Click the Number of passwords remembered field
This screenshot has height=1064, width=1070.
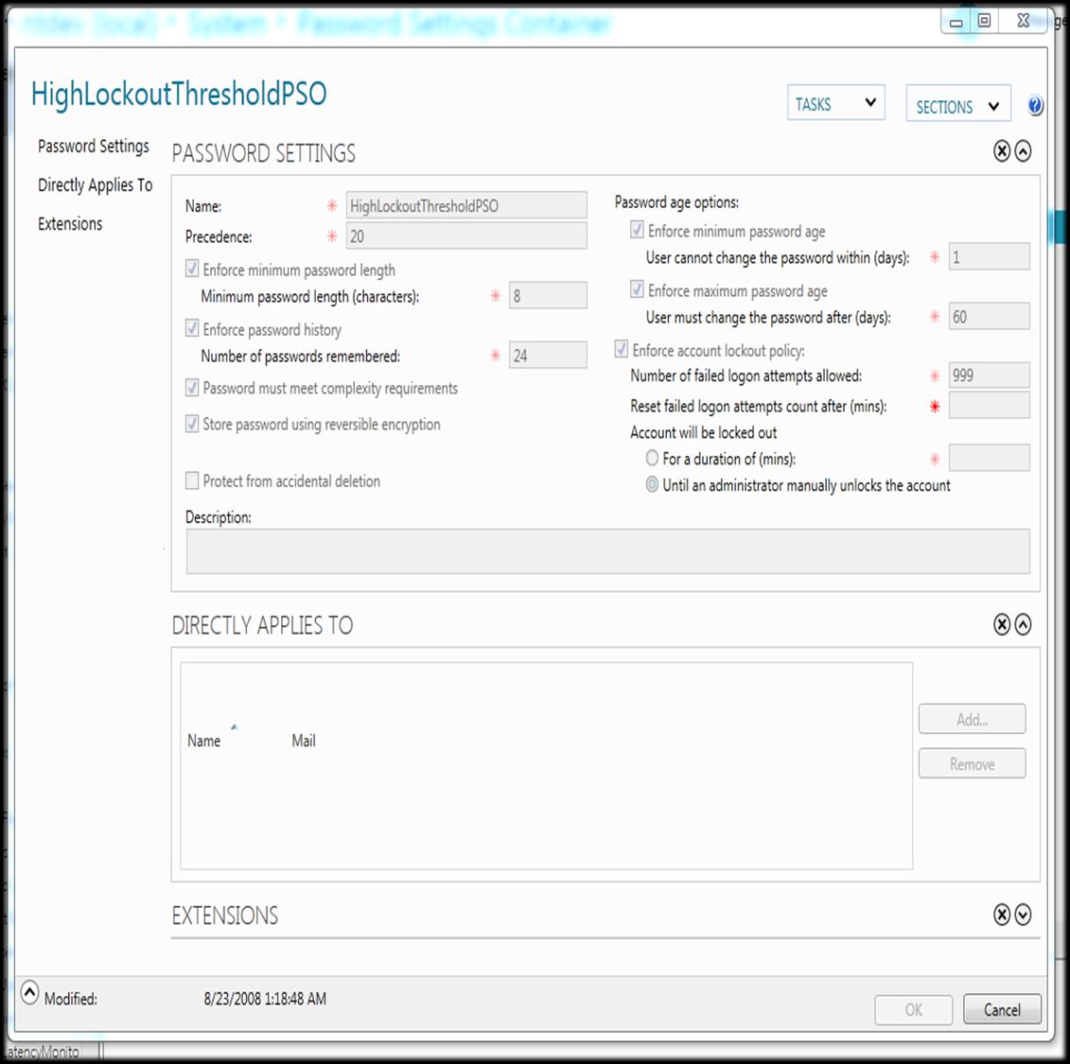pos(548,355)
